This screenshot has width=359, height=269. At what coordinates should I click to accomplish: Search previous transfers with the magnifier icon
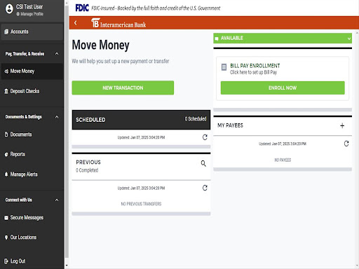coord(203,163)
